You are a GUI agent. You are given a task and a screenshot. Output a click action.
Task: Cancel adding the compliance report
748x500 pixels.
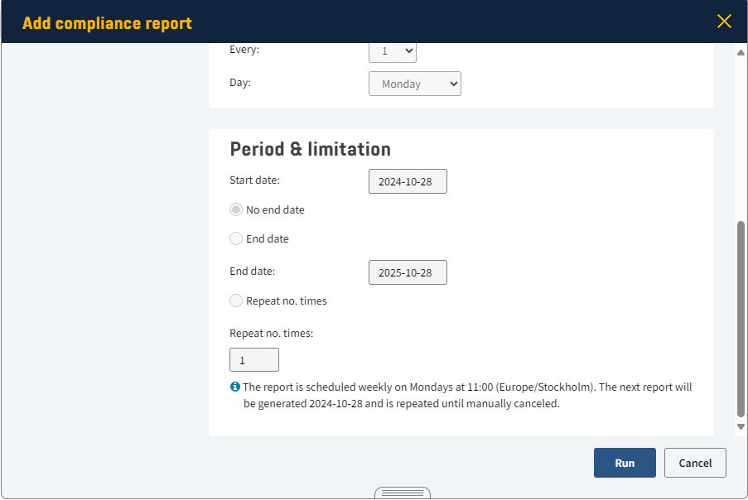click(695, 463)
